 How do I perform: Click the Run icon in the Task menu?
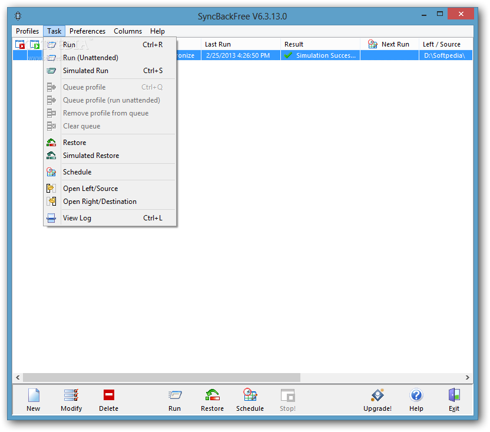point(51,45)
